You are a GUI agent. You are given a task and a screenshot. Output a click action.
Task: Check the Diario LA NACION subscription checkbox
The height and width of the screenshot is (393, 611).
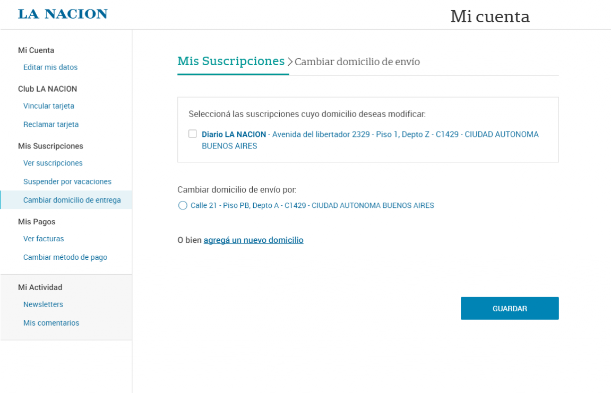(193, 134)
